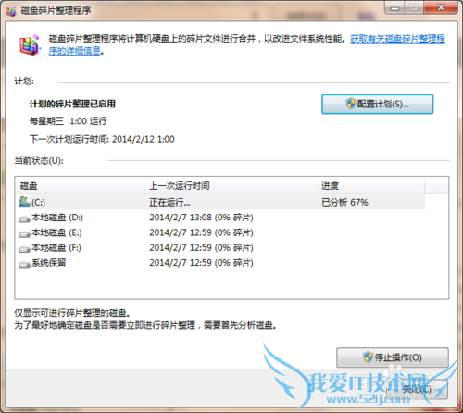This screenshot has height=413, width=463.
Task: Click the defragmenter icon in the title bar
Action: coord(11,11)
